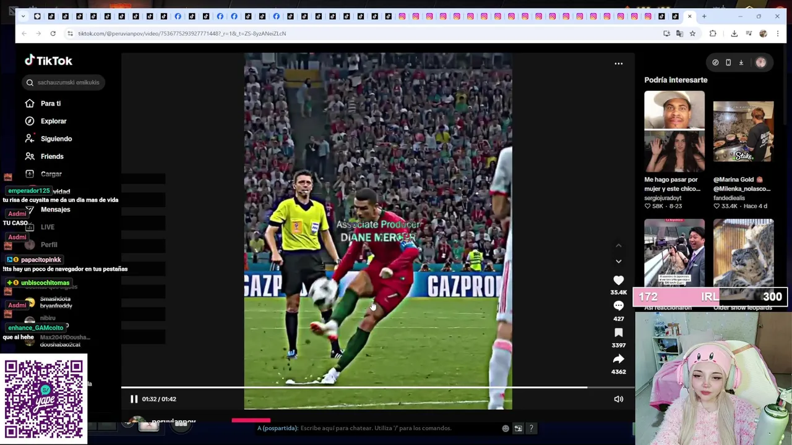Click the phone app icon
This screenshot has width=792, height=445.
(x=728, y=62)
